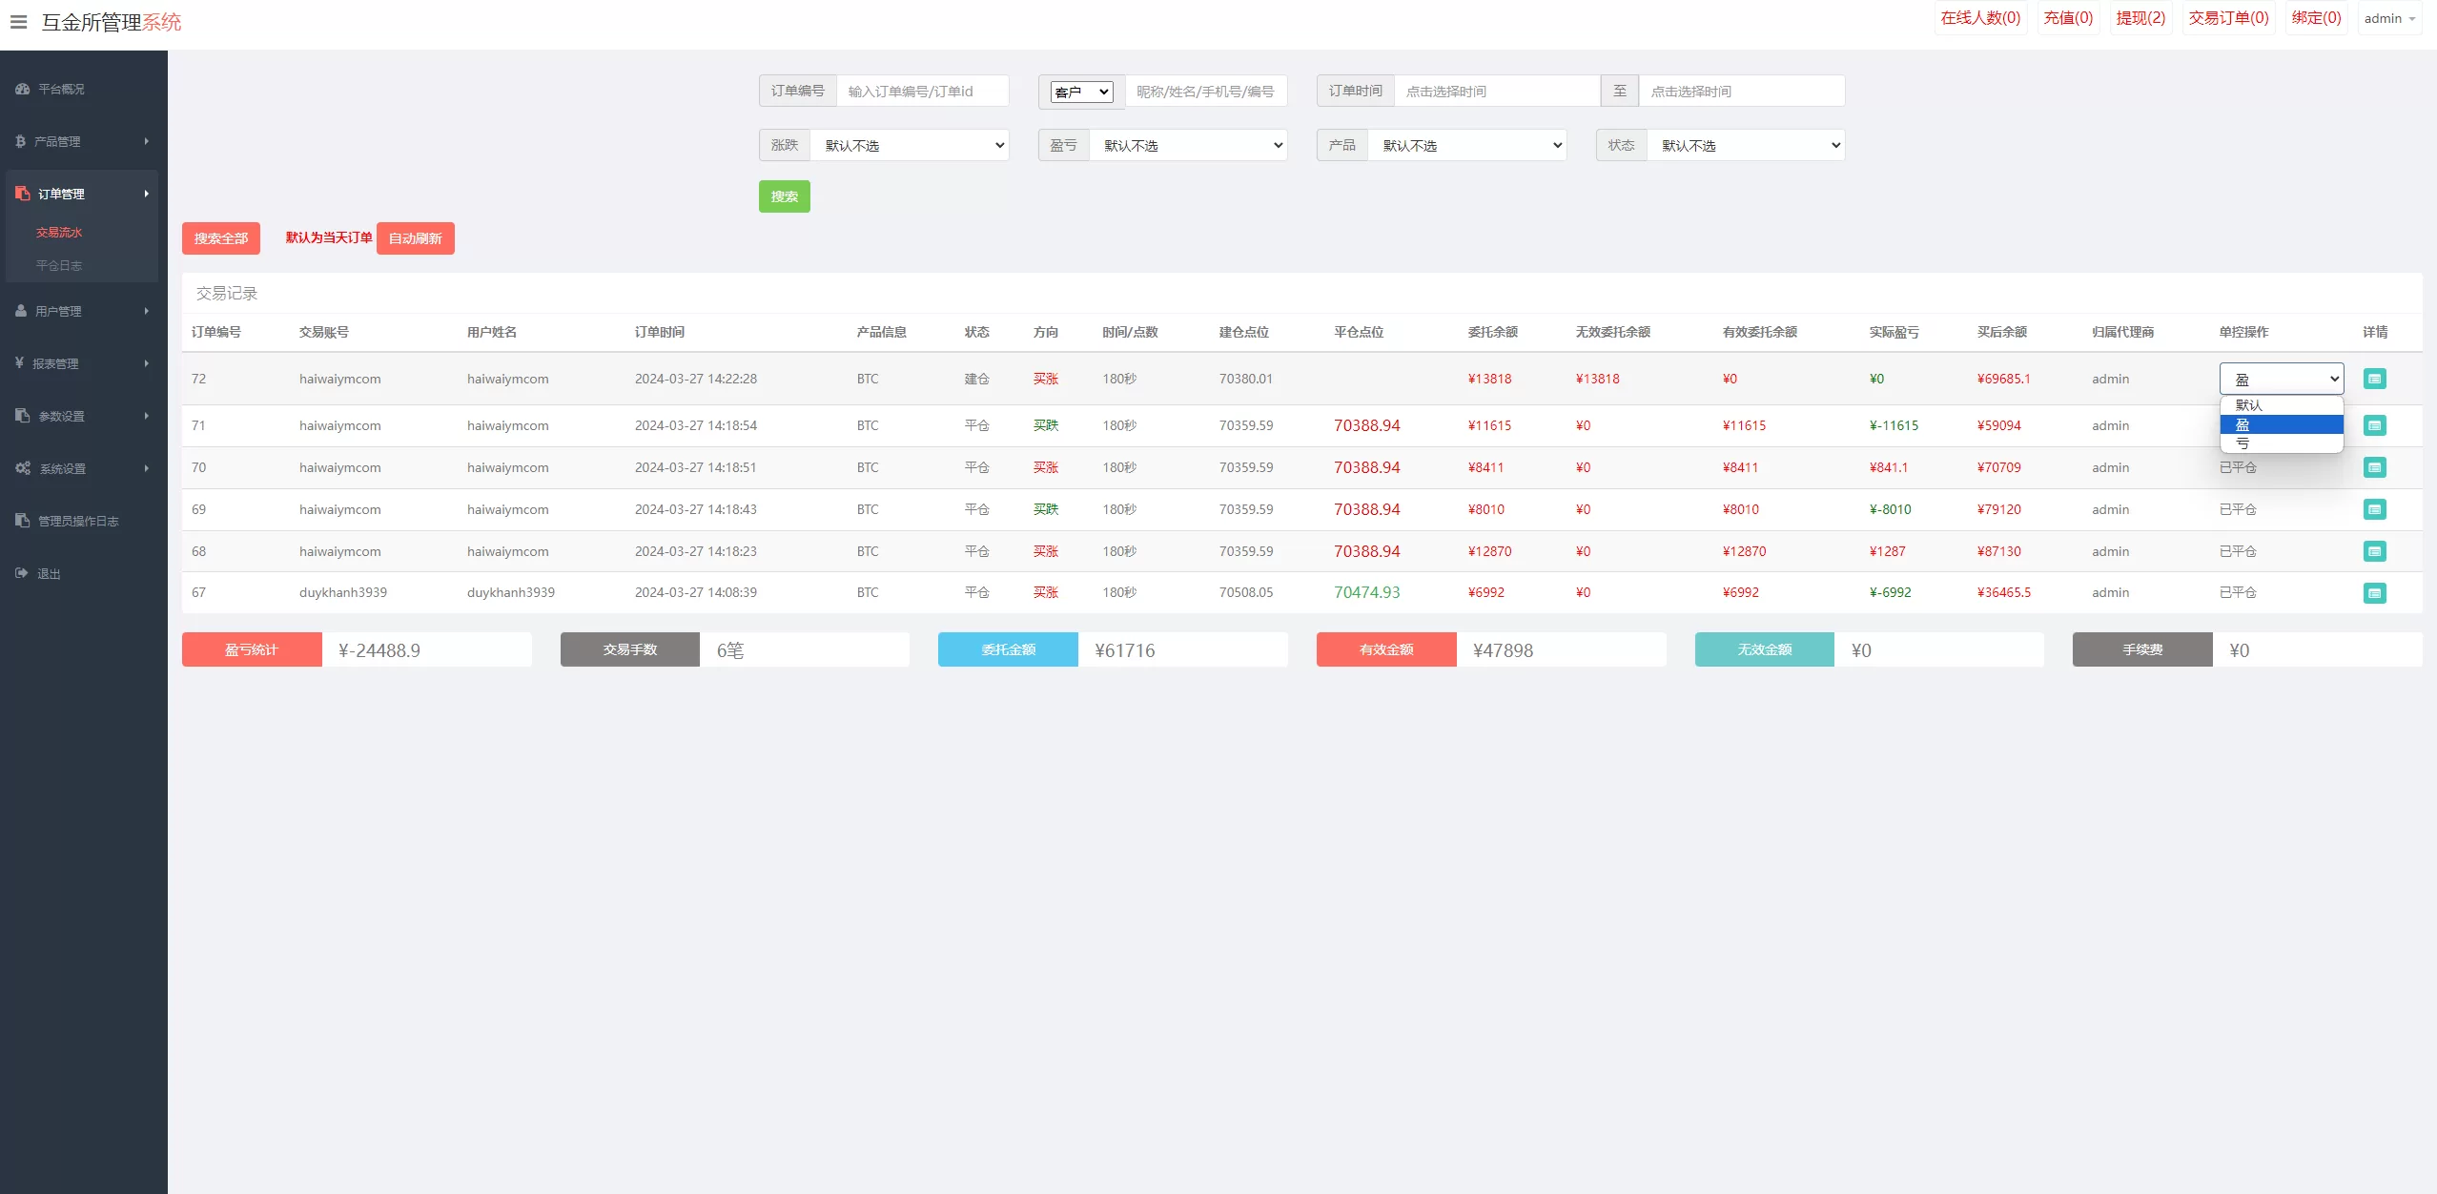Click 在线人数(0) header link

(1980, 18)
